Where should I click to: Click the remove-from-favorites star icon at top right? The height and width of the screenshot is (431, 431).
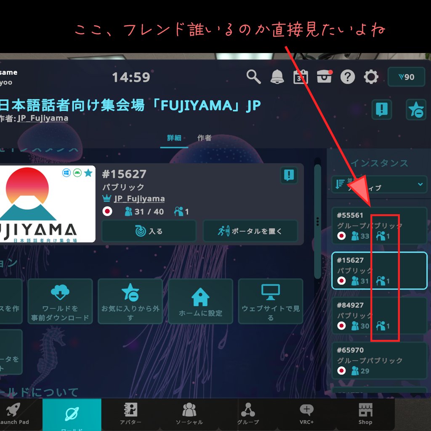[416, 109]
